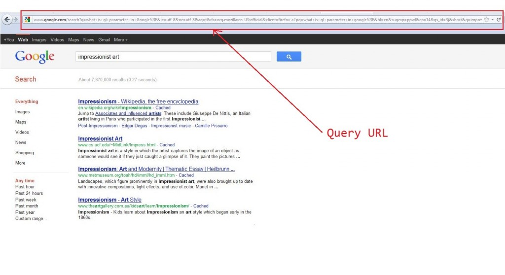Click the Google favicon in address bar
This screenshot has width=505, height=275.
28,20
